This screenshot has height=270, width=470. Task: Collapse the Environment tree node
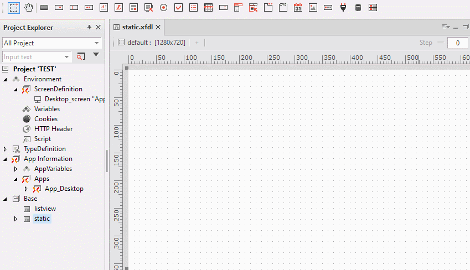click(x=6, y=79)
